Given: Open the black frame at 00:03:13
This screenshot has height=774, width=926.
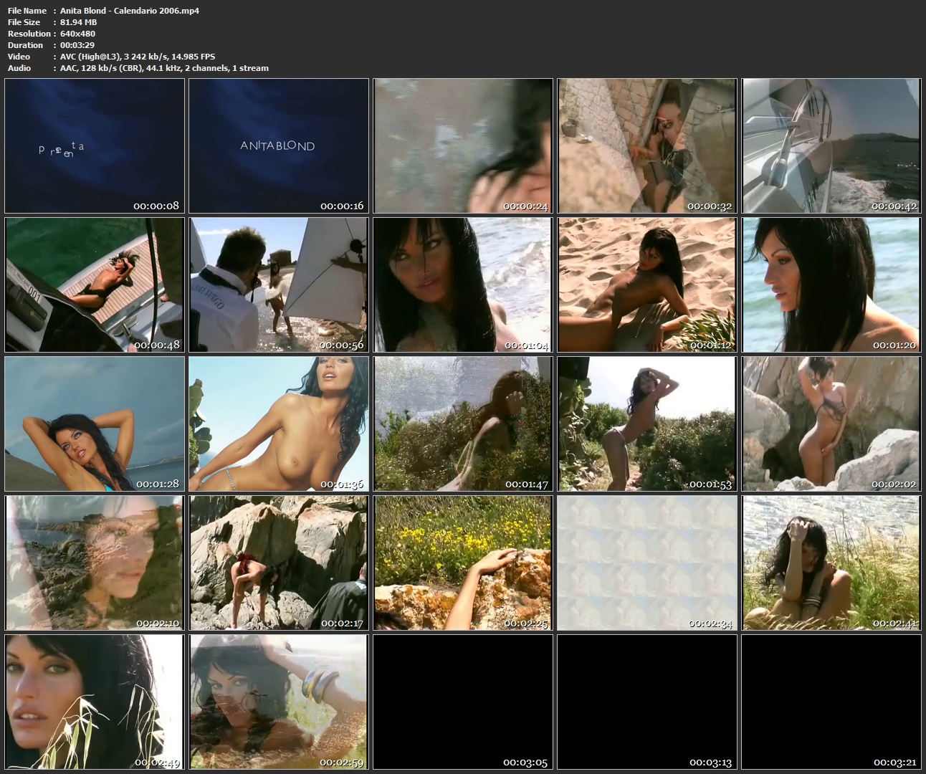Looking at the screenshot, I should pos(647,702).
